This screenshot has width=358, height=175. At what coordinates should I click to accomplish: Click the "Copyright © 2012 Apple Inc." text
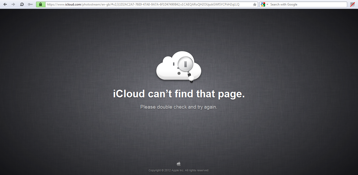click(166, 171)
